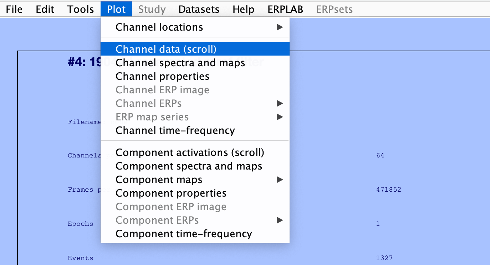This screenshot has height=265, width=490.
Task: Expand the Component maps submenu arrow
Action: pyautogui.click(x=280, y=180)
